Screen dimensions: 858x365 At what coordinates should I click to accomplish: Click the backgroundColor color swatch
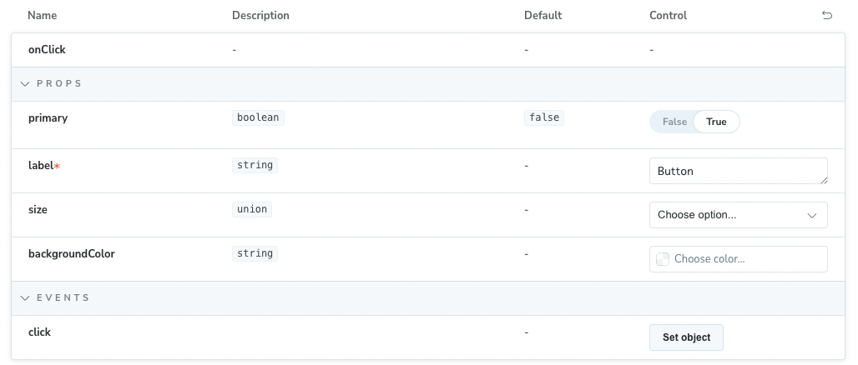click(x=663, y=259)
